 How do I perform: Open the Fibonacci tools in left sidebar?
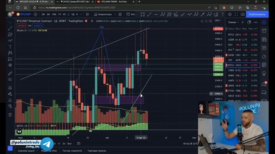click(x=10, y=34)
